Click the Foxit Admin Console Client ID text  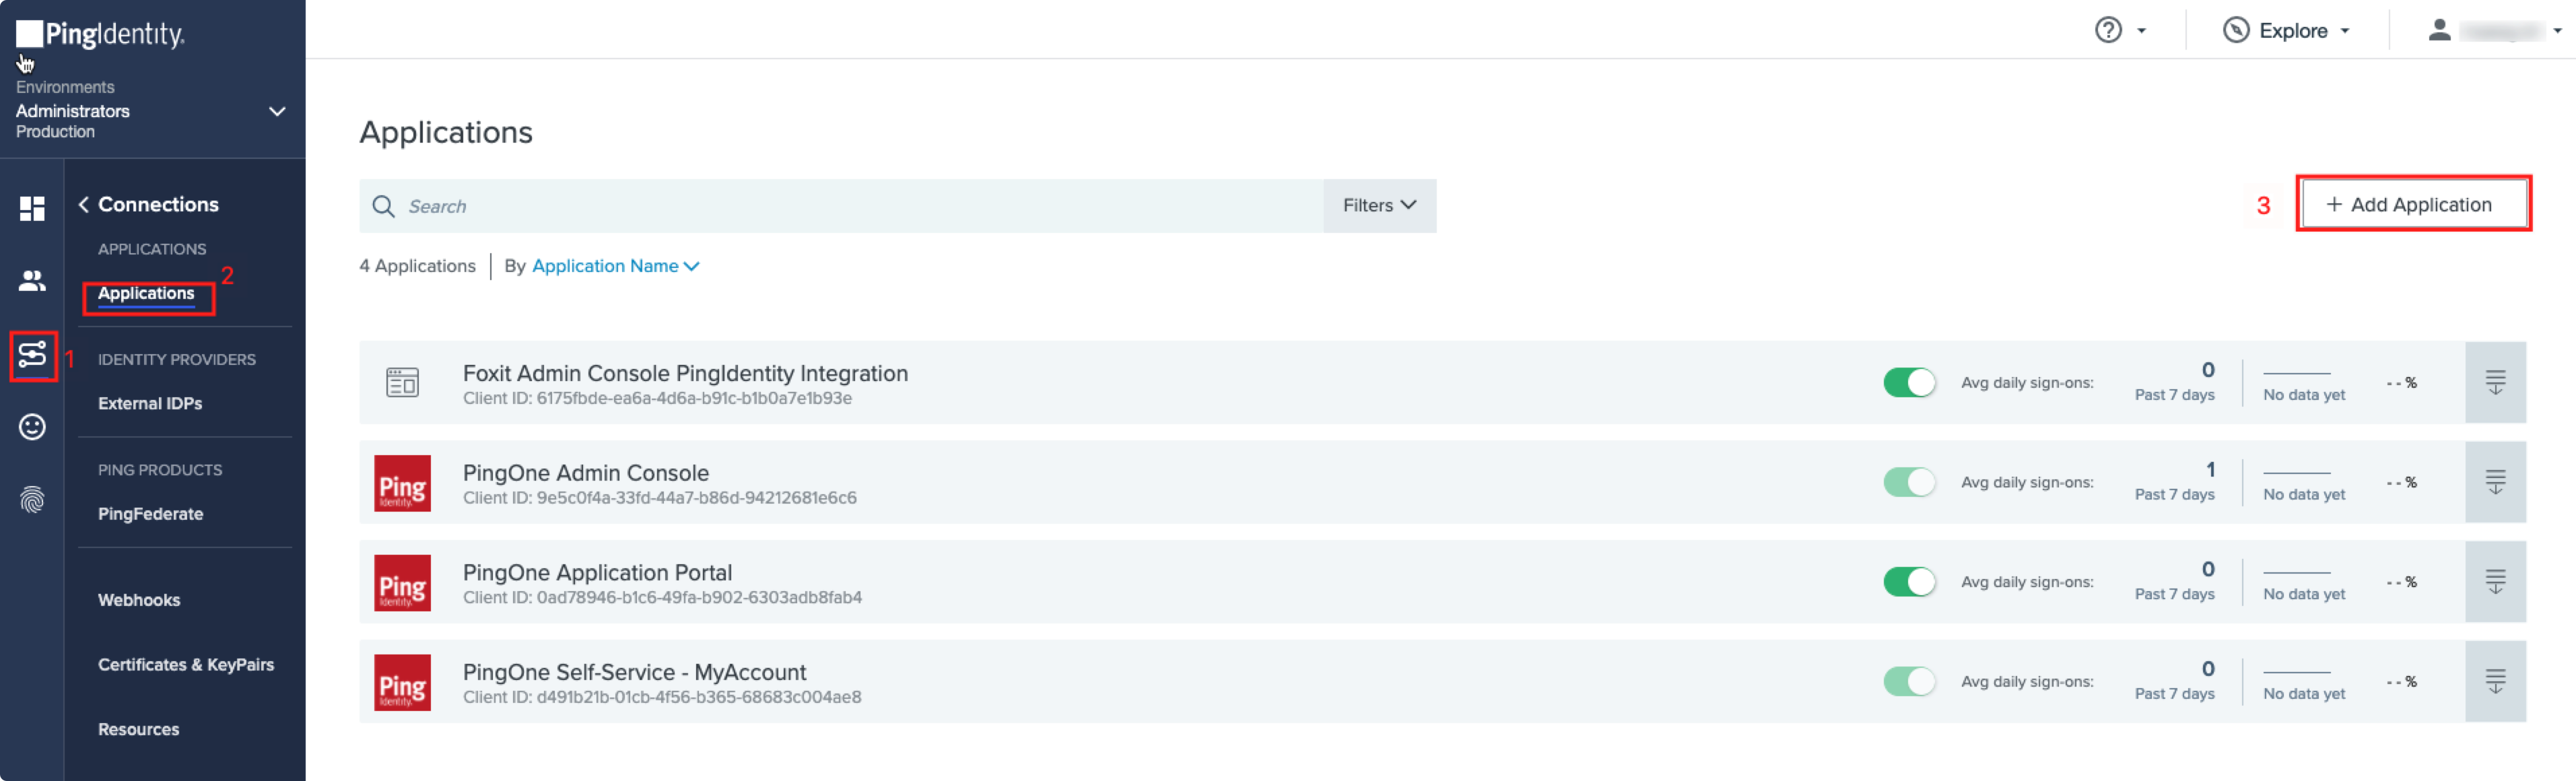pos(657,398)
